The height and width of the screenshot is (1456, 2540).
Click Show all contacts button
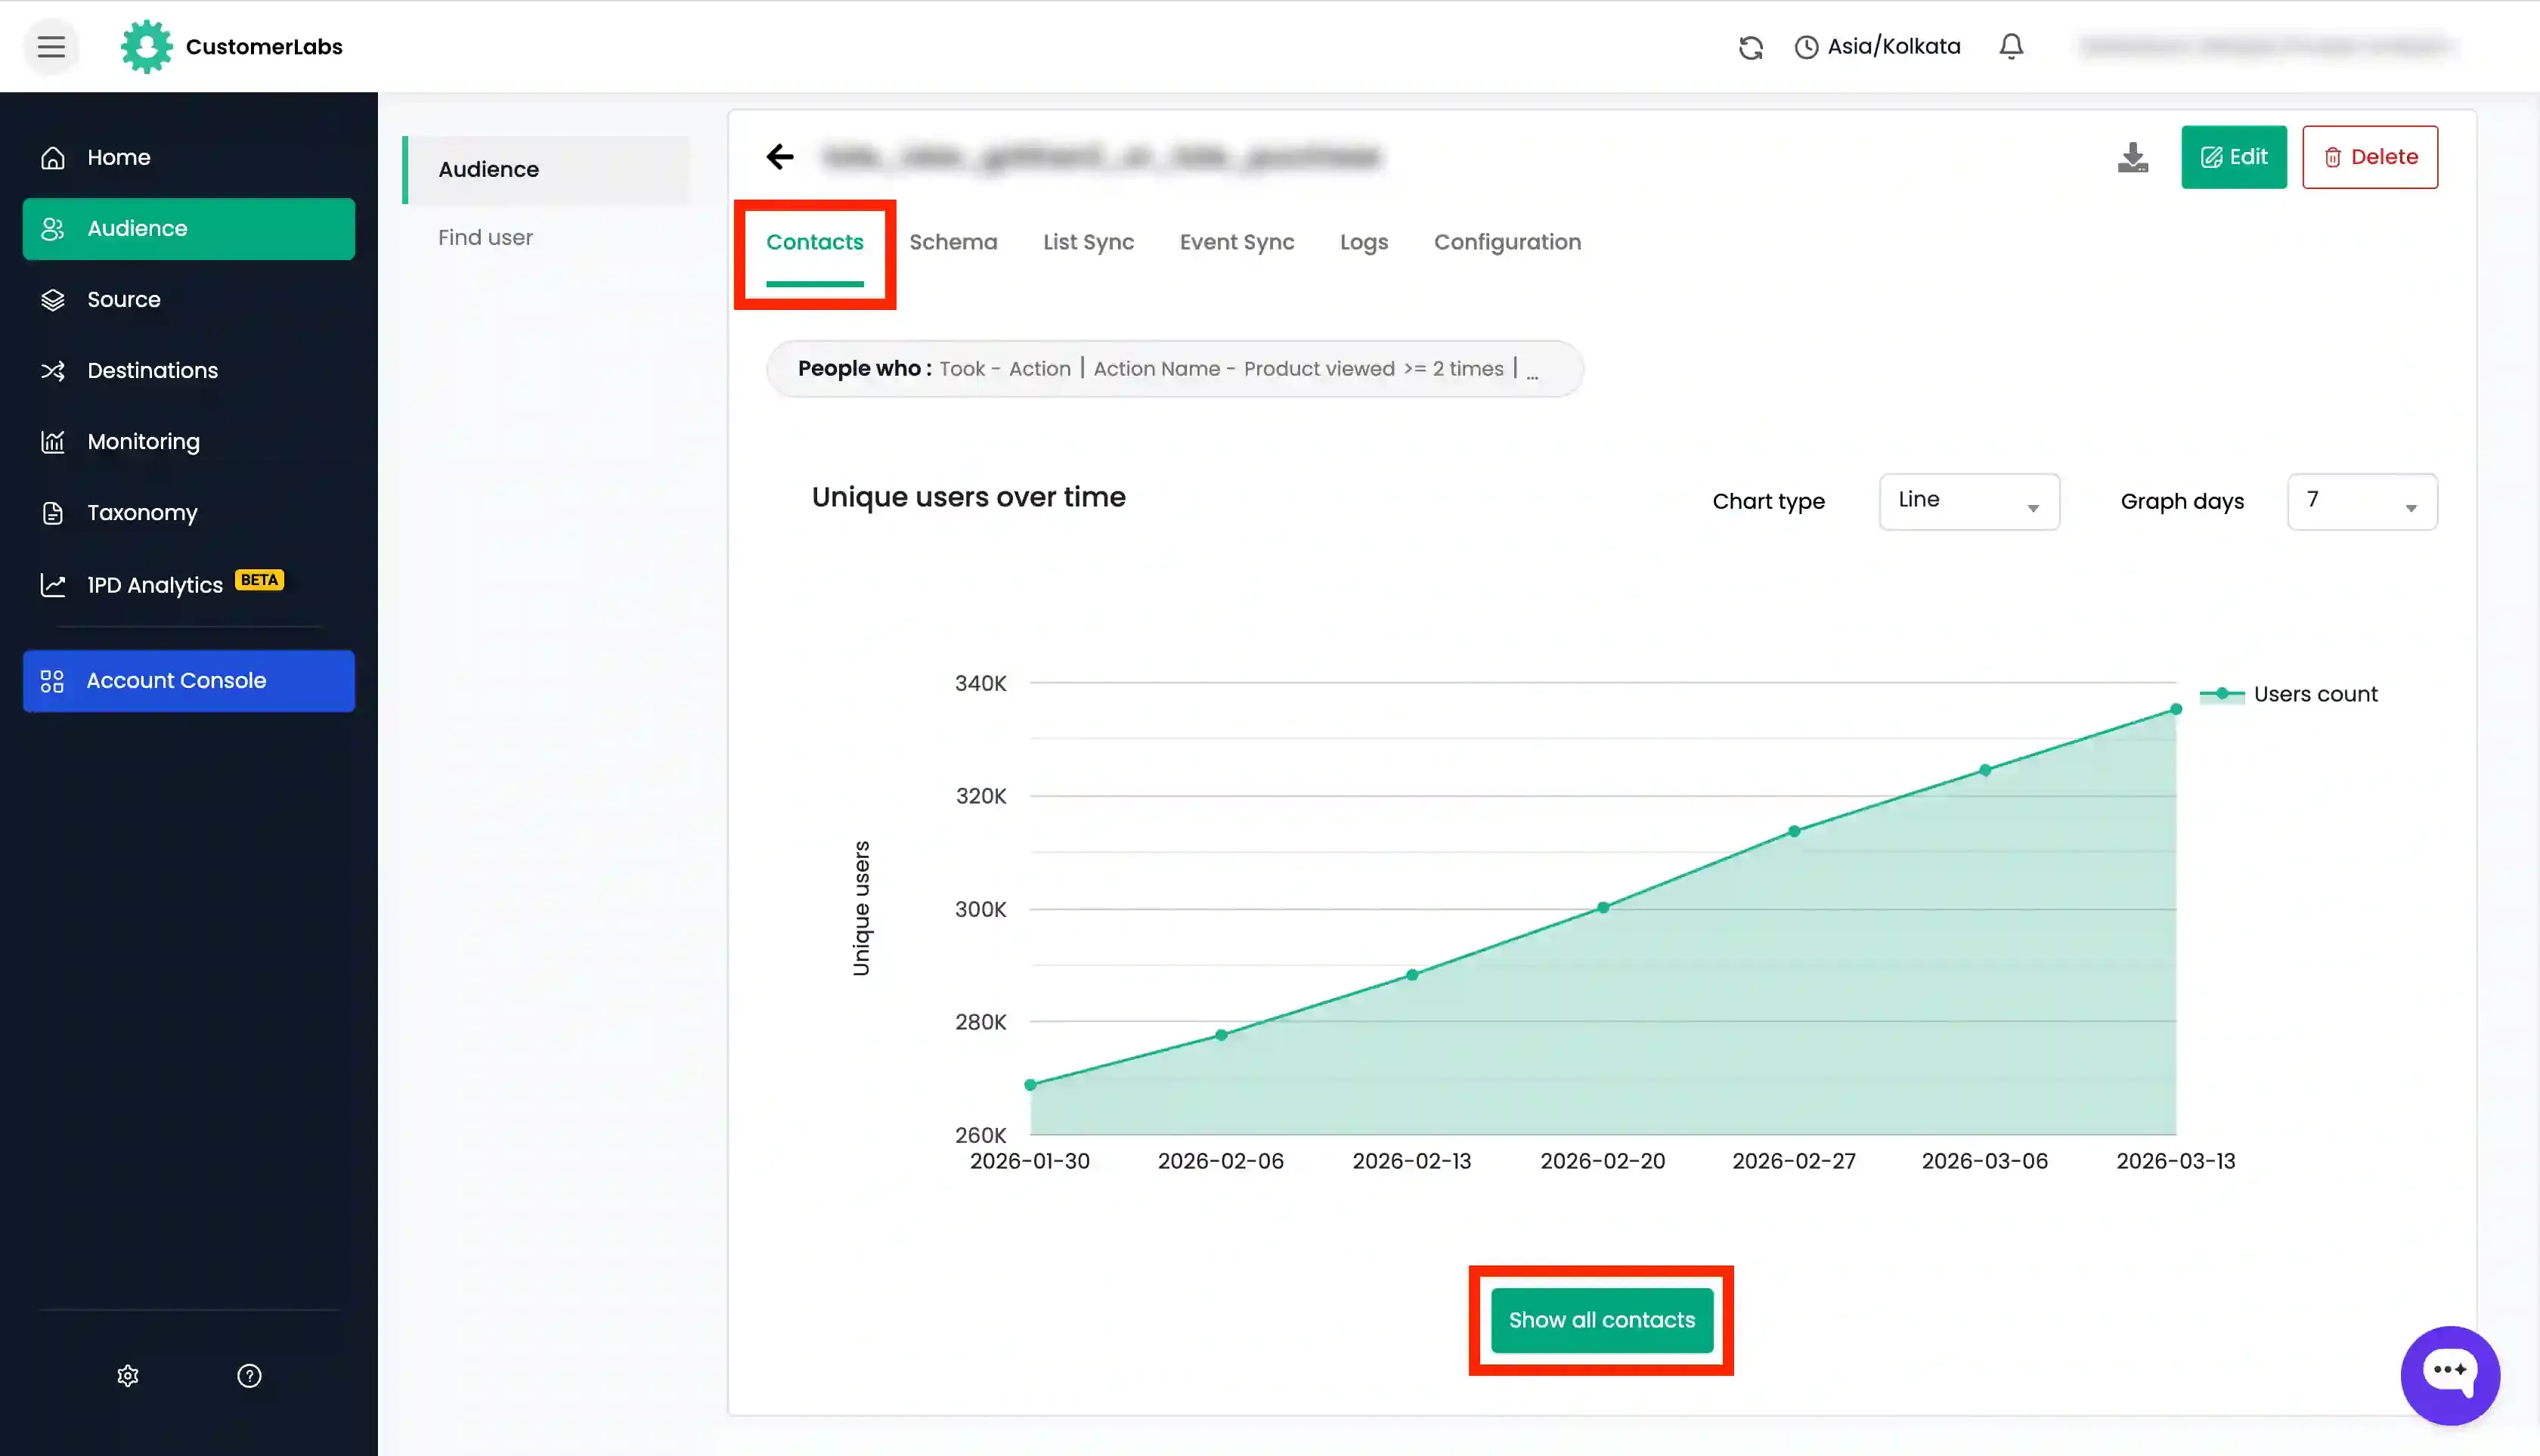coord(1601,1320)
